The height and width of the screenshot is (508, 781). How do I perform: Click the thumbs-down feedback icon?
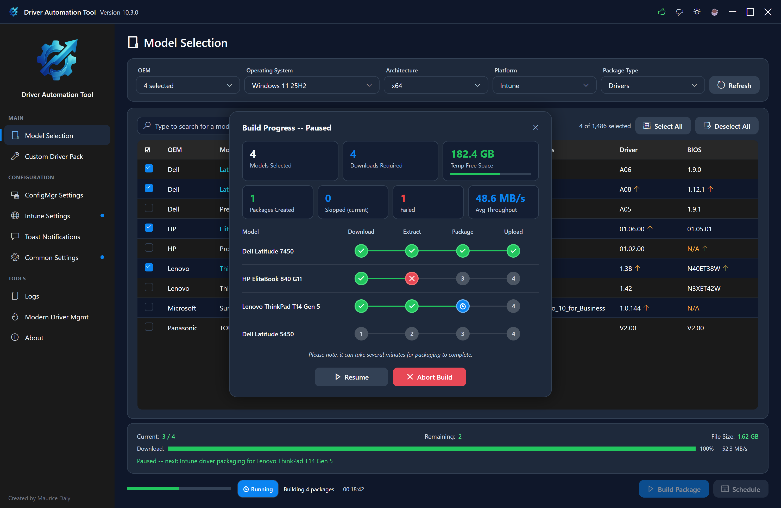[x=679, y=12]
